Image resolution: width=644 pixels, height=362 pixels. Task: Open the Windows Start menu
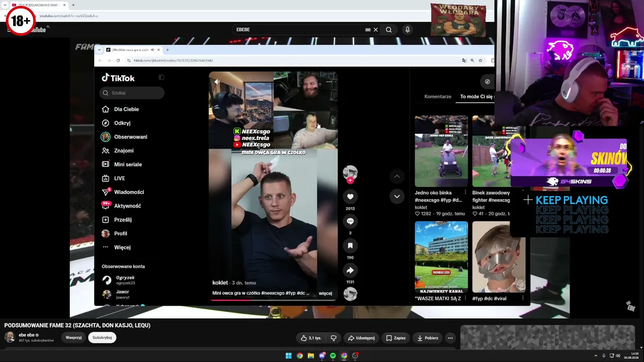point(288,356)
